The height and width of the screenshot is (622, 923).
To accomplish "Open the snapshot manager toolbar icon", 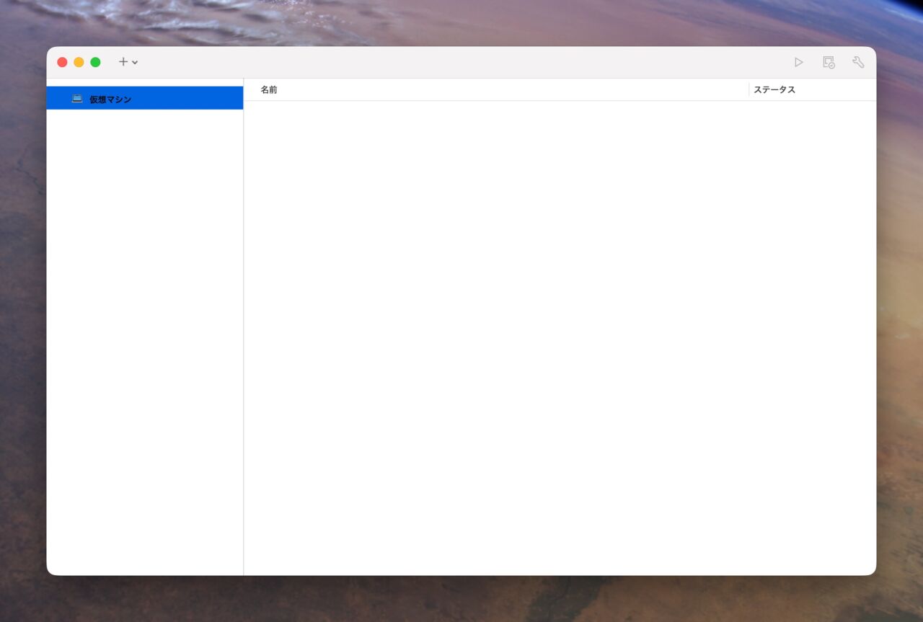I will tap(829, 63).
